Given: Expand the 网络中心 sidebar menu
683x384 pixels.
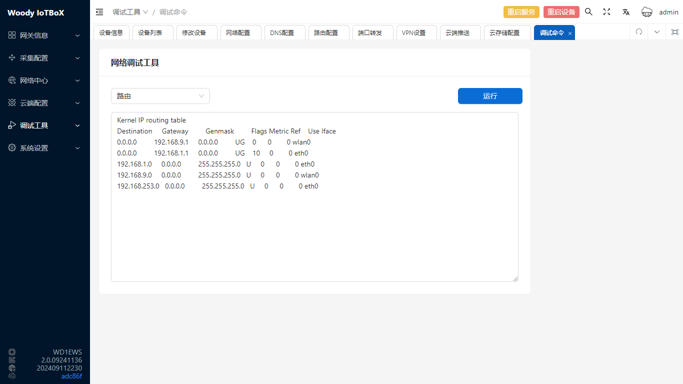Looking at the screenshot, I should (45, 80).
